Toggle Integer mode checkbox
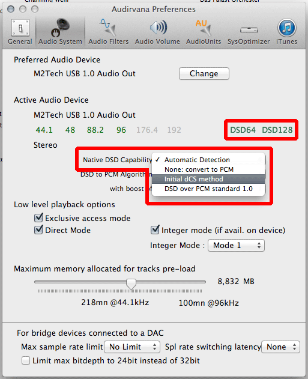 coord(155,230)
